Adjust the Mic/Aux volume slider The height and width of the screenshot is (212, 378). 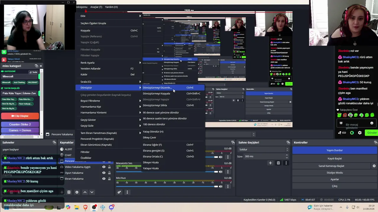(x=167, y=186)
